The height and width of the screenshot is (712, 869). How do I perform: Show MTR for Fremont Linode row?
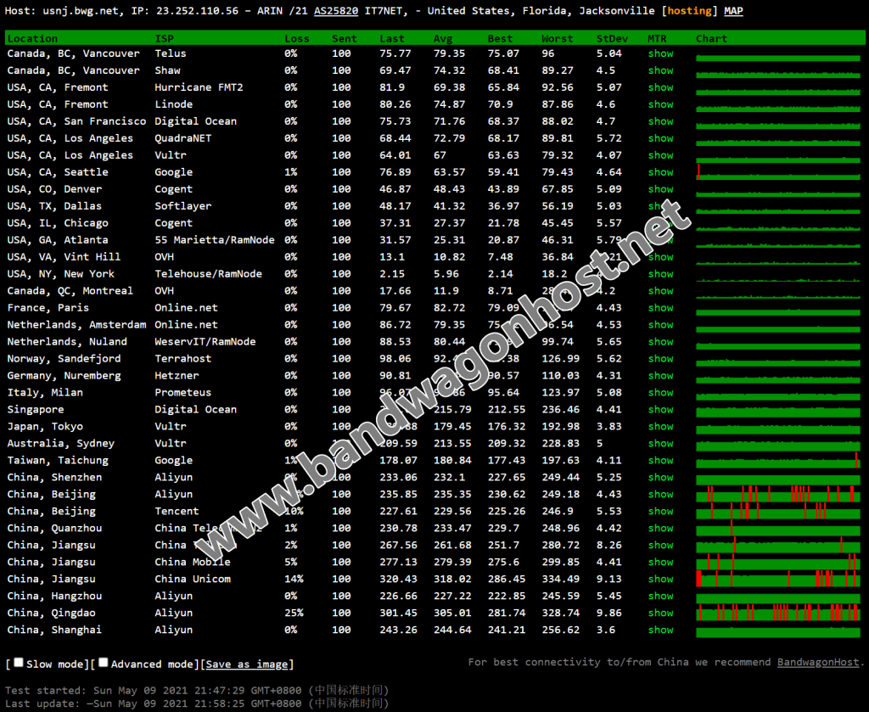(x=660, y=104)
